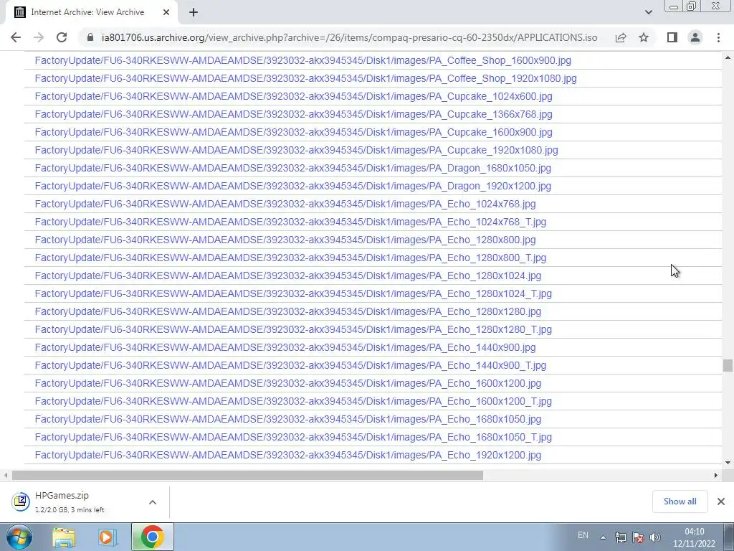The image size is (734, 551).
Task: Click Chrome taskbar icon
Action: pos(152,537)
